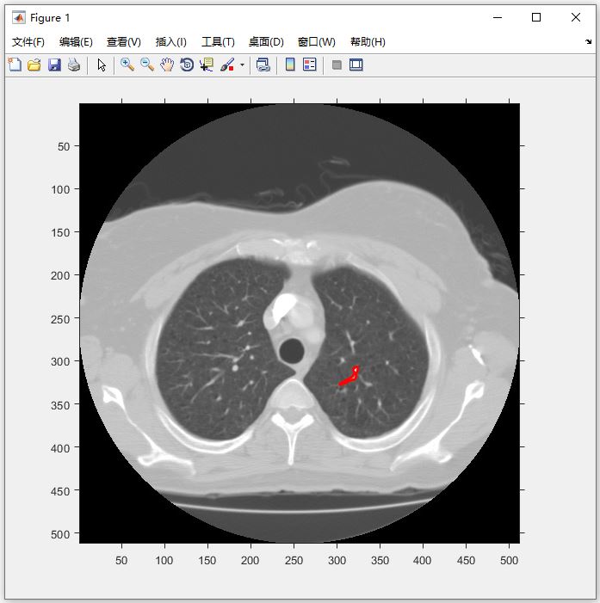This screenshot has width=600, height=603.
Task: Select the Brush data tool
Action: pyautogui.click(x=227, y=65)
